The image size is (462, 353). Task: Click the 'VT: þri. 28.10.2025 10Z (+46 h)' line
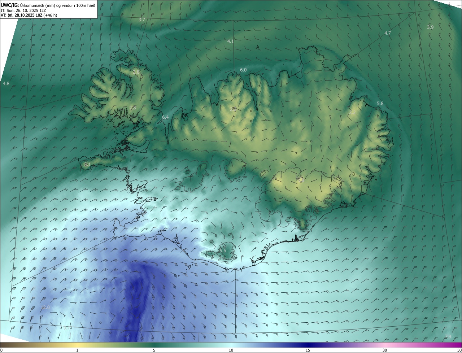[x=29, y=15]
